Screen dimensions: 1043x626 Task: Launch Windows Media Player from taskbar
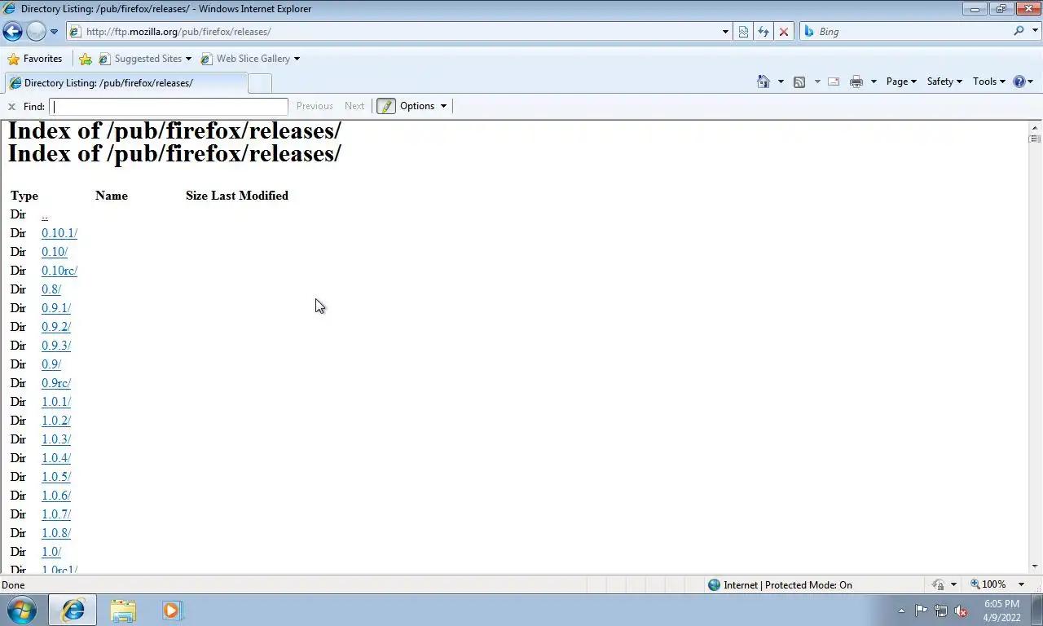[x=172, y=610]
